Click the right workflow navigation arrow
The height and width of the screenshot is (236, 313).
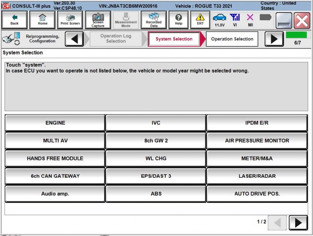[x=274, y=39]
